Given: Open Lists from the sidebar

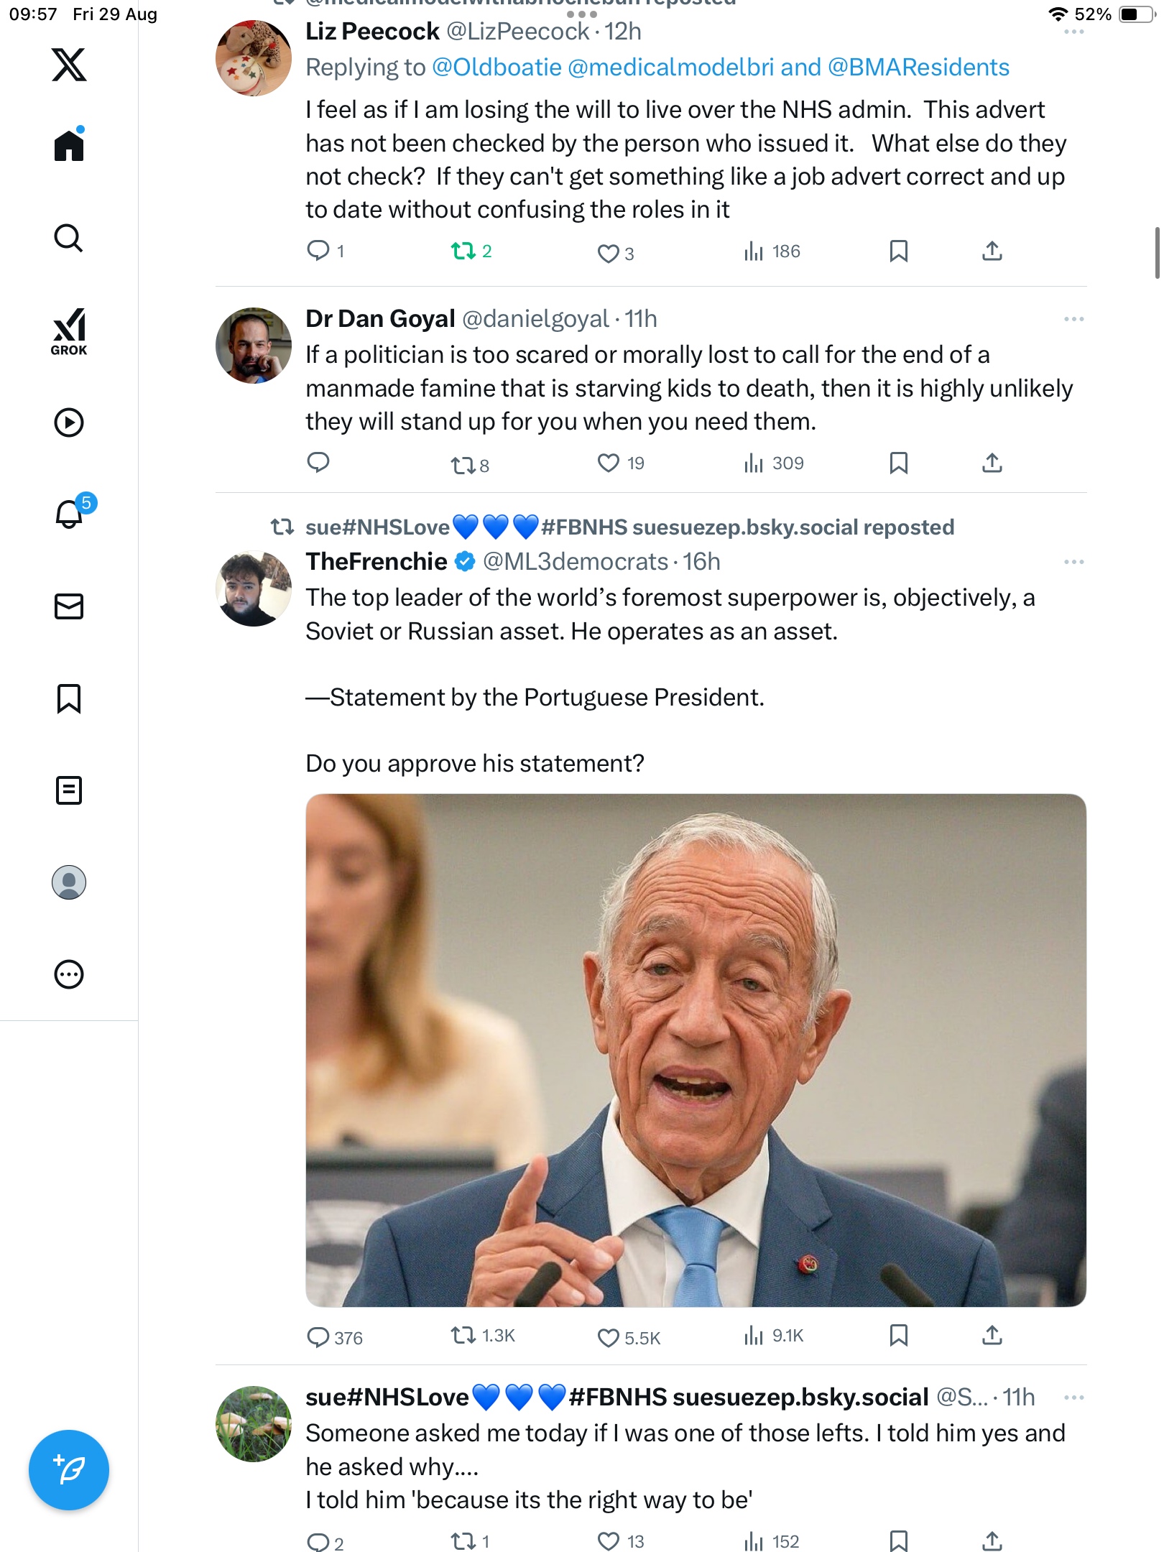Looking at the screenshot, I should coord(69,790).
